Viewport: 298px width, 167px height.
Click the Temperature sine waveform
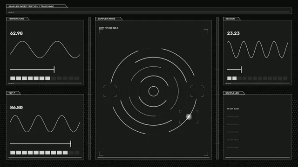tap(45, 50)
